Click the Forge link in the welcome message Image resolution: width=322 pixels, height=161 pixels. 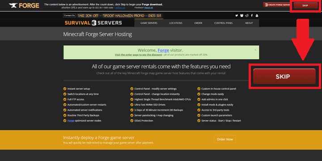(x=163, y=50)
